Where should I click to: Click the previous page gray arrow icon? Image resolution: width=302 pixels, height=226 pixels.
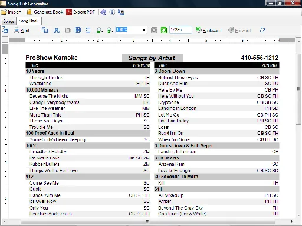(x=154, y=30)
